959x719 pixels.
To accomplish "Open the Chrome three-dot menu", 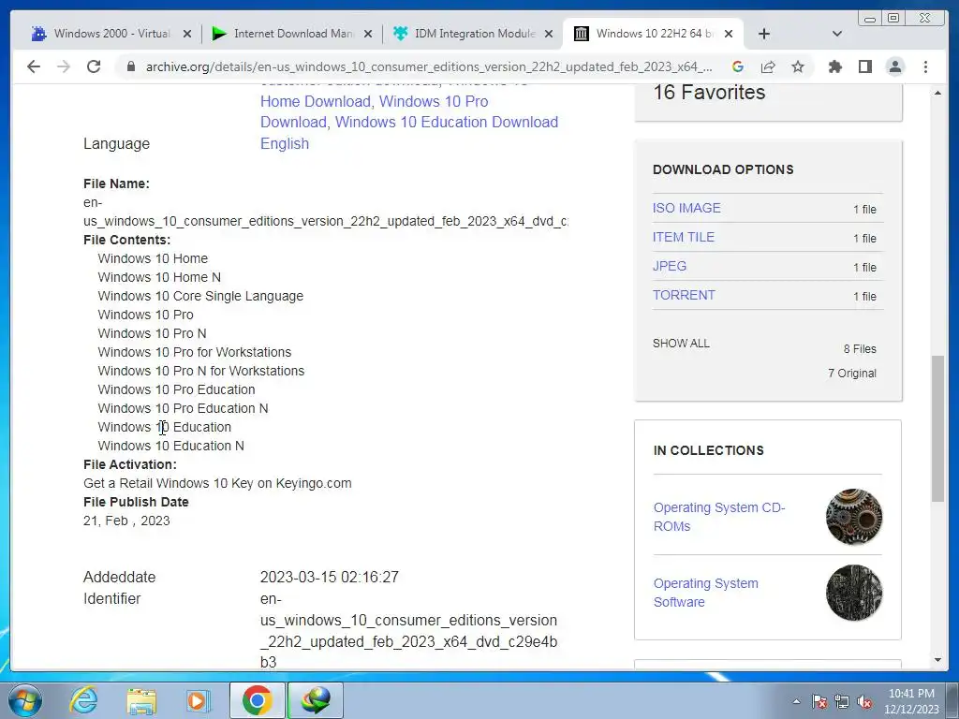I will pos(925,66).
